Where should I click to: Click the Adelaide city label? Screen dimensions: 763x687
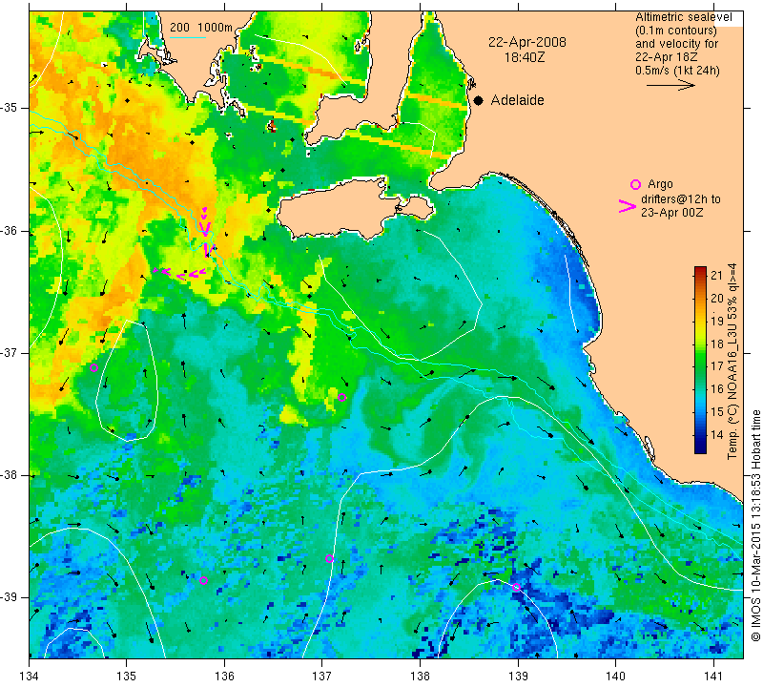pos(517,100)
